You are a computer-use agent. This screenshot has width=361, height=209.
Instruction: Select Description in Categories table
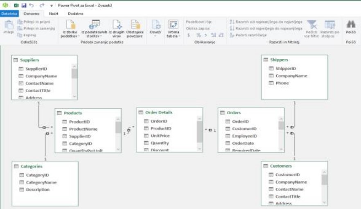(x=38, y=189)
